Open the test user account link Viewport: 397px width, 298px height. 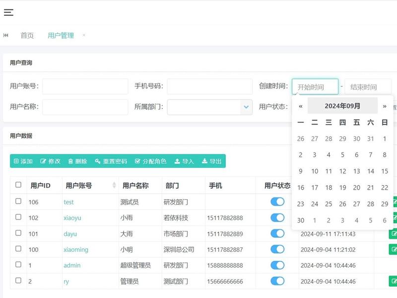[x=68, y=202]
